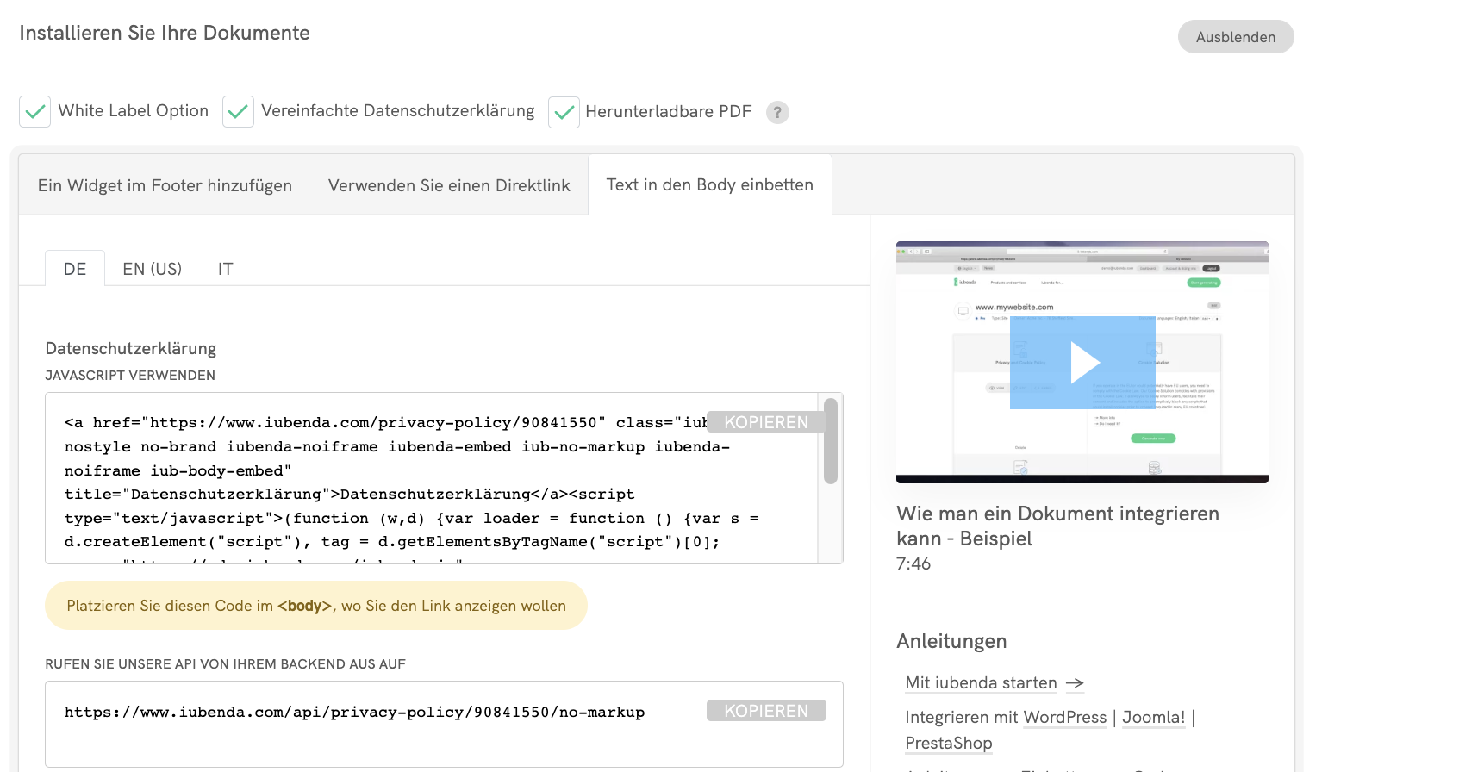Open the Verwenden Sie einen Direktlink tab
This screenshot has height=772, width=1484.
click(449, 186)
